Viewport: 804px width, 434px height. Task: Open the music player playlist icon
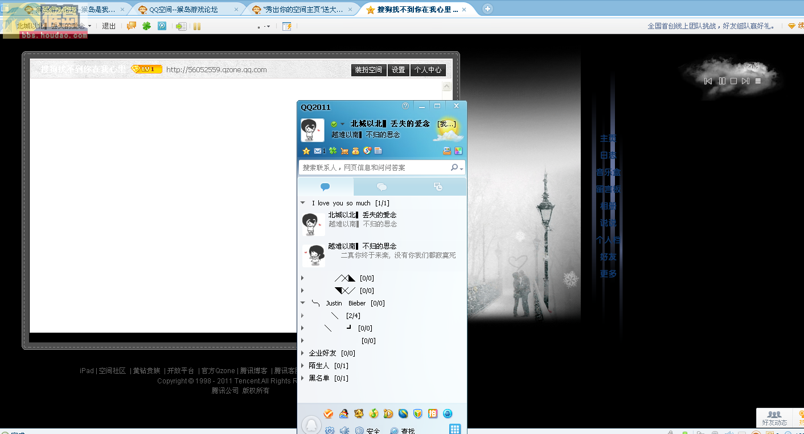(758, 81)
